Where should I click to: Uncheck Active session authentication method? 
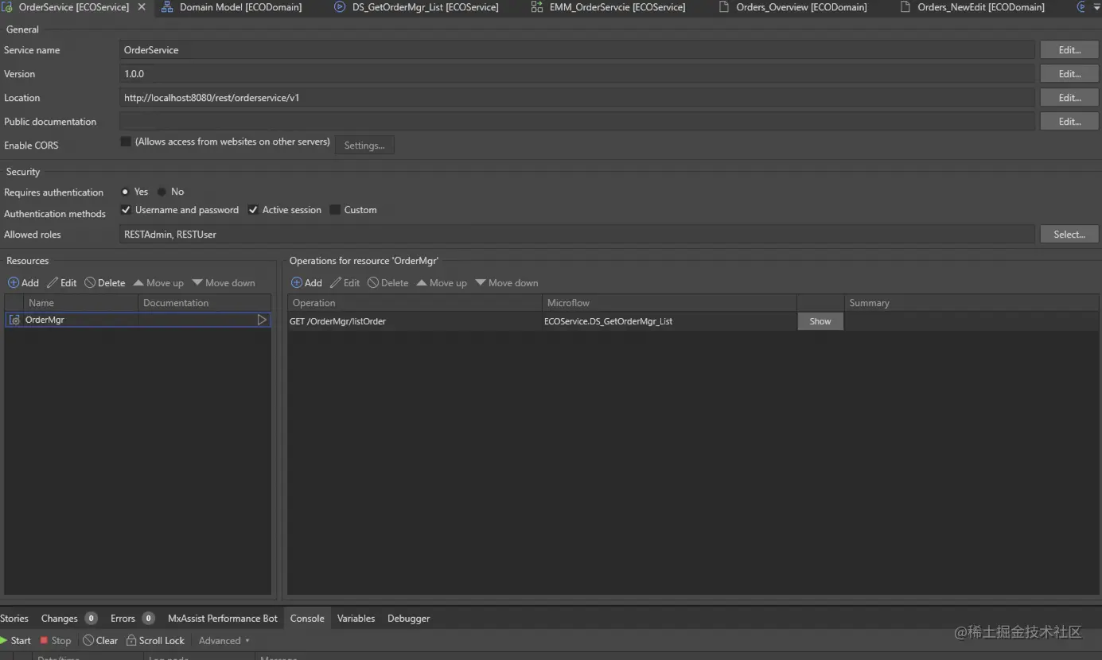[x=253, y=210]
